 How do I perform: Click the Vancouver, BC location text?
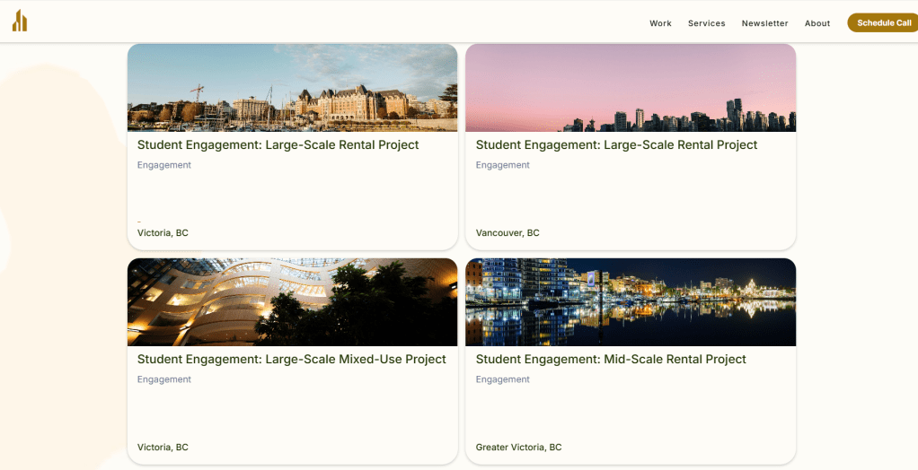[x=508, y=233]
